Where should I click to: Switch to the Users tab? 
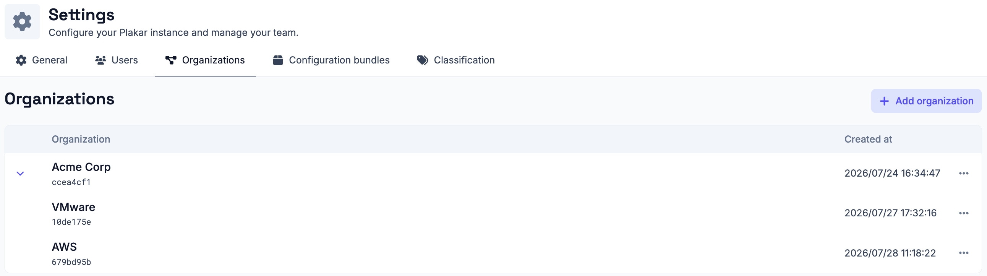[117, 60]
